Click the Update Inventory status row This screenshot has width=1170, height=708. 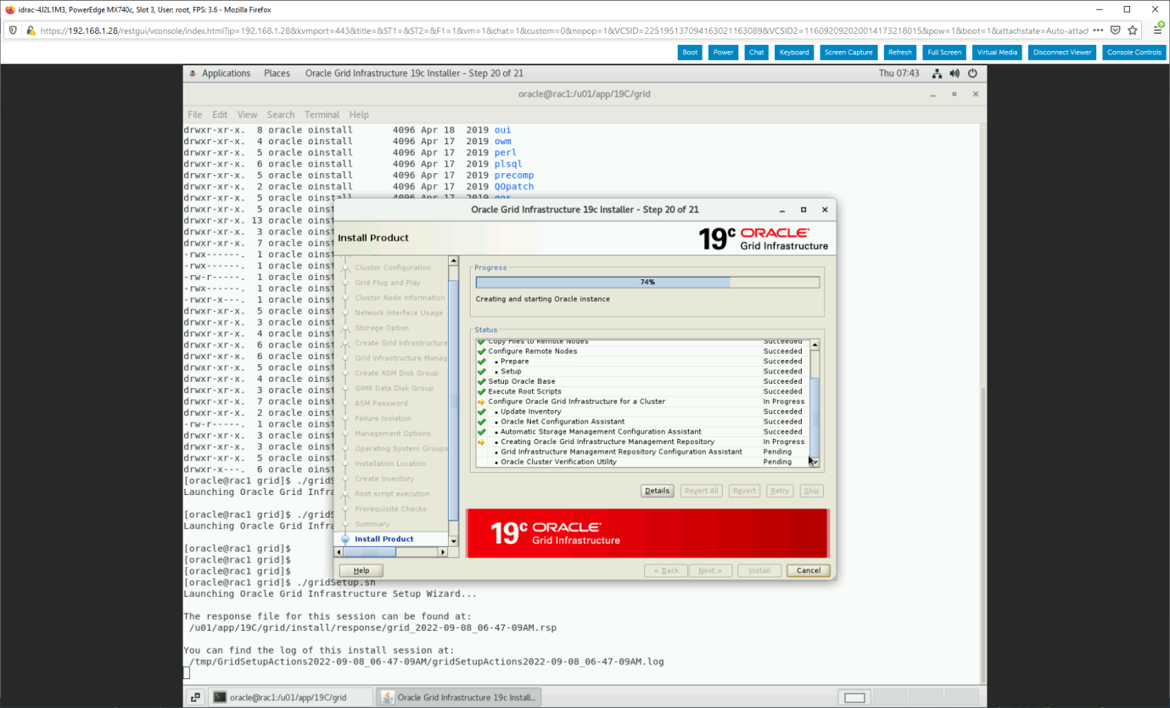[642, 412]
